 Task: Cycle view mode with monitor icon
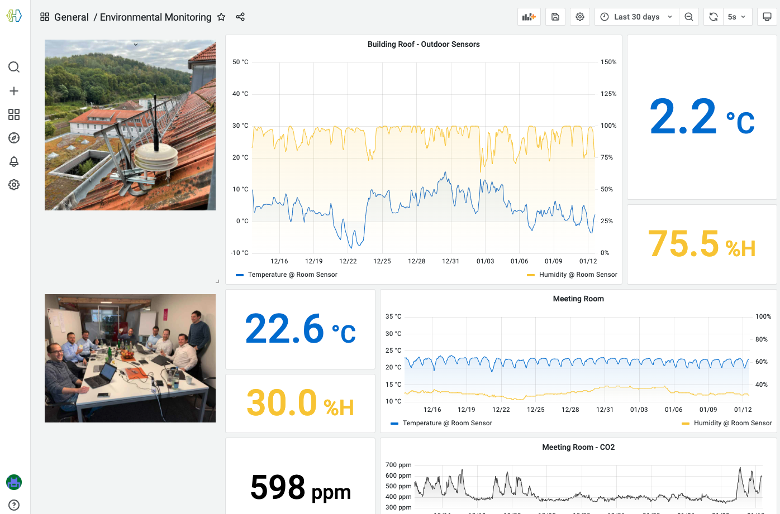coord(767,17)
